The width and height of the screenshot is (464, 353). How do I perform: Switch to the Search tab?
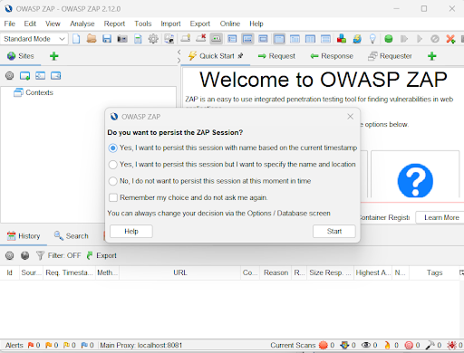coord(72,236)
